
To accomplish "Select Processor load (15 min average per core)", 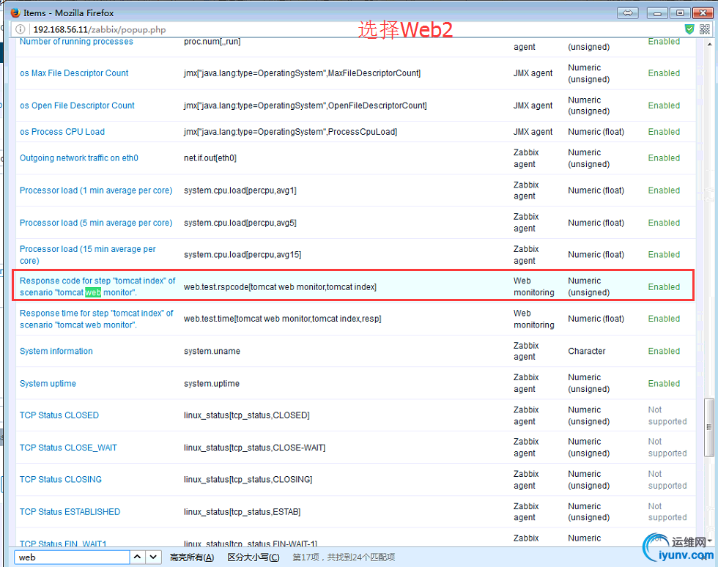I will click(x=88, y=255).
